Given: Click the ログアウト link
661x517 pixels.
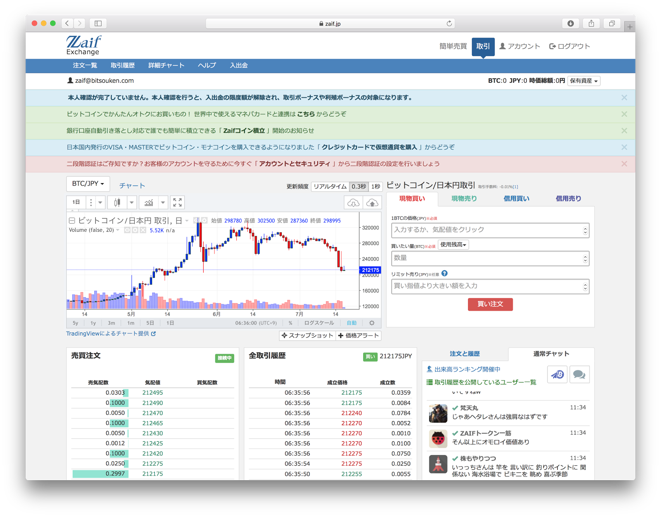Looking at the screenshot, I should click(569, 46).
